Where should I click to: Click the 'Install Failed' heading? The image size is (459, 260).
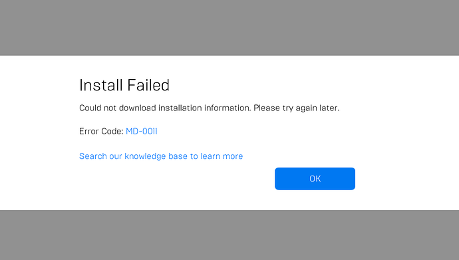tap(124, 85)
